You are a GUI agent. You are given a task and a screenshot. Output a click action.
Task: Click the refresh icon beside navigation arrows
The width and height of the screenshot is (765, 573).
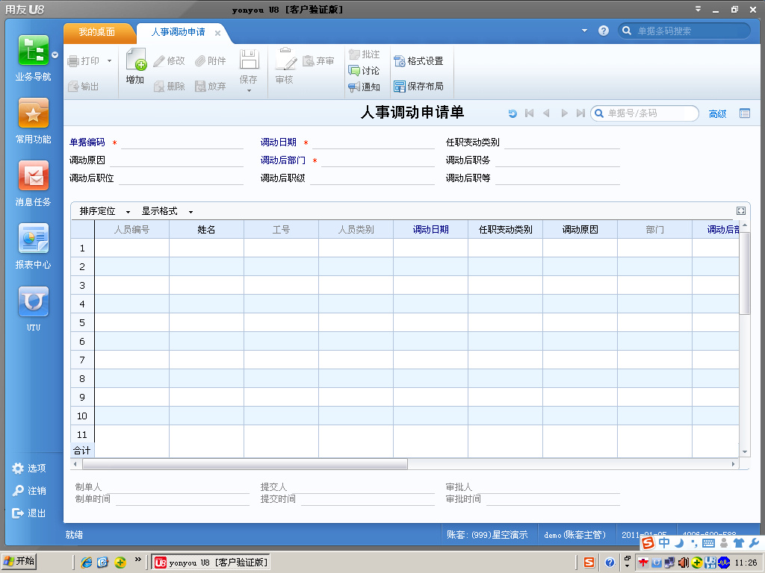[x=512, y=113]
